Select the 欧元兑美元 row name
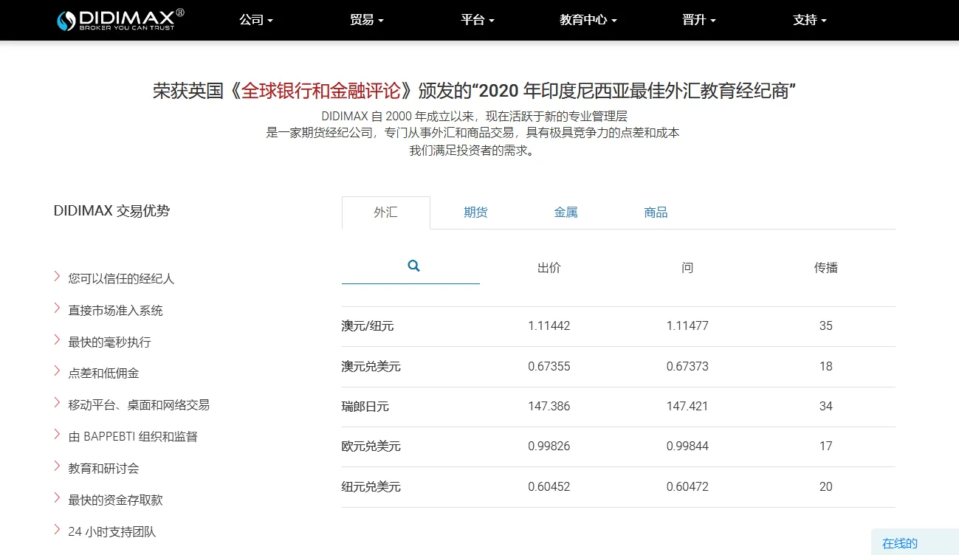959x555 pixels. pos(371,447)
